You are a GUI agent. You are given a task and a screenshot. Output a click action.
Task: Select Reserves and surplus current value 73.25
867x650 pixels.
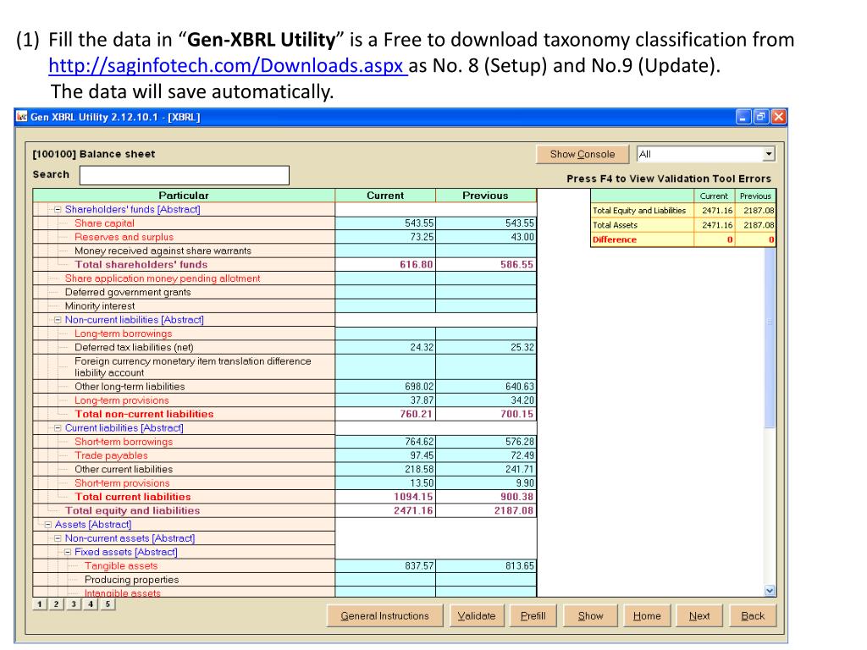click(x=385, y=237)
